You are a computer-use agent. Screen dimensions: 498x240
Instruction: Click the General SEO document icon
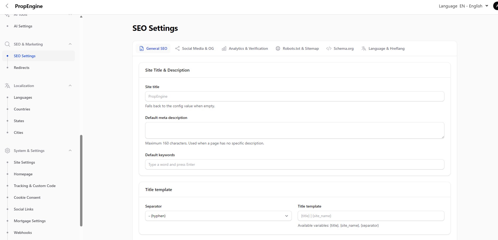click(x=142, y=48)
